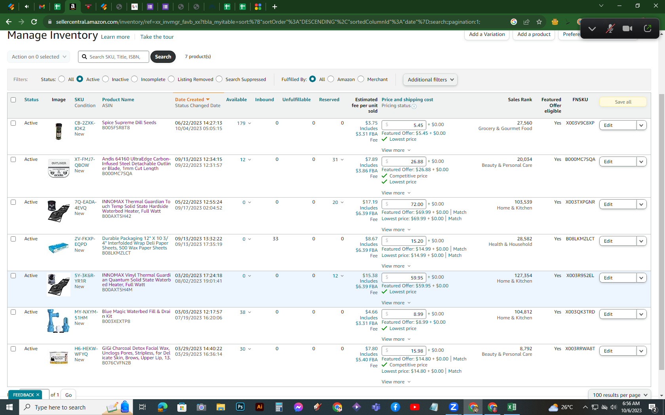Screen dimensions: 665x415
Task: Select the All status radio button
Action: click(61, 79)
